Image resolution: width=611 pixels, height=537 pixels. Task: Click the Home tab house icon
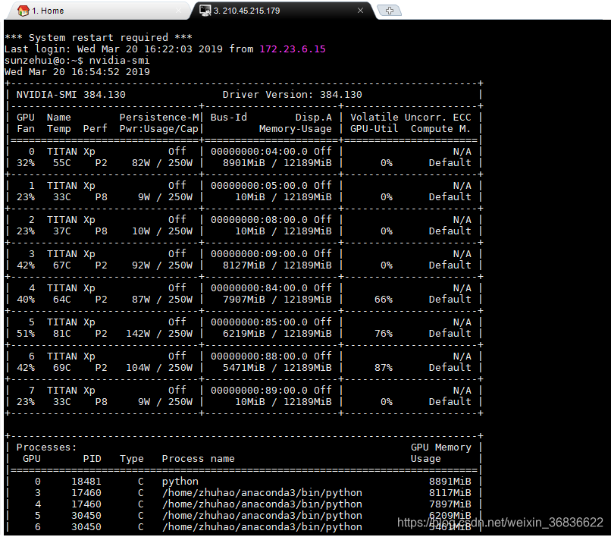[23, 11]
